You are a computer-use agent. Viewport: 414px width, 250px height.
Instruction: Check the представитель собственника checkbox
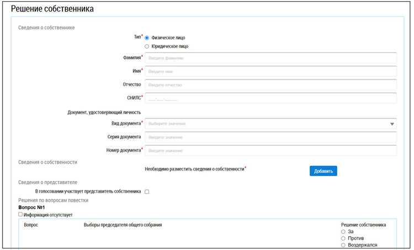(x=147, y=192)
